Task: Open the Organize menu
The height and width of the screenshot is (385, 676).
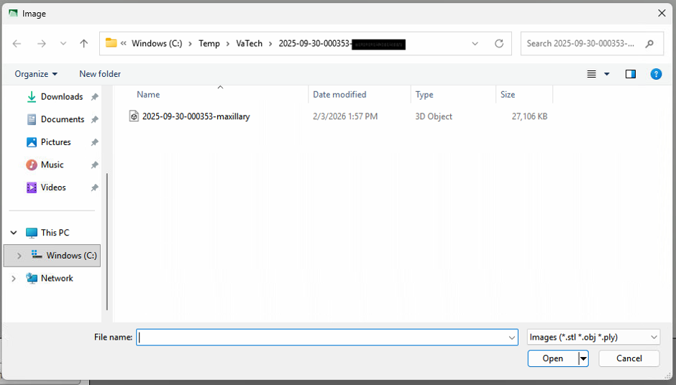Action: tap(35, 74)
